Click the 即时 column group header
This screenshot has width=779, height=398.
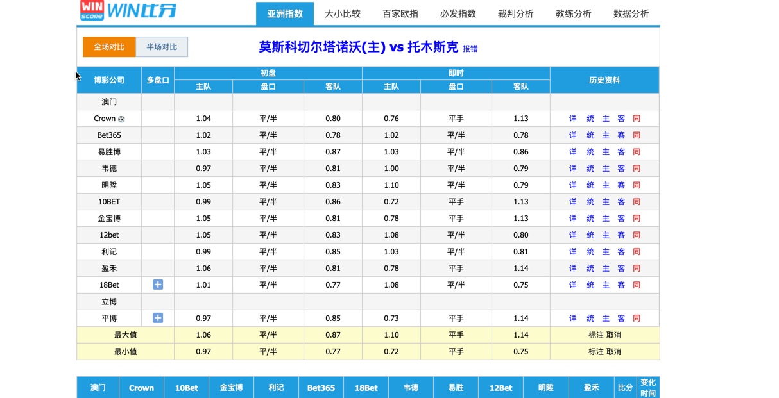click(x=456, y=73)
